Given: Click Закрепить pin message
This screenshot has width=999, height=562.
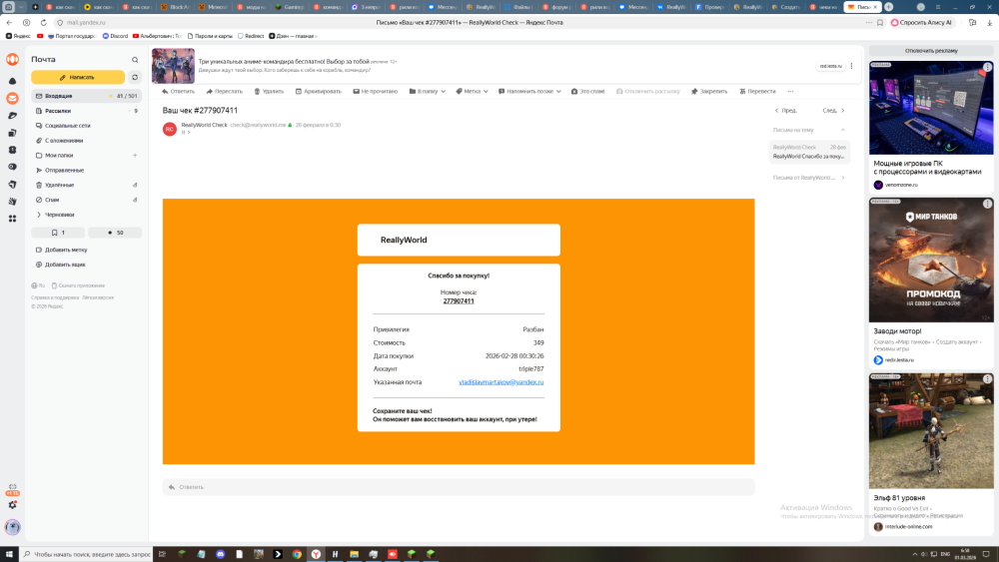Looking at the screenshot, I should click(x=709, y=92).
